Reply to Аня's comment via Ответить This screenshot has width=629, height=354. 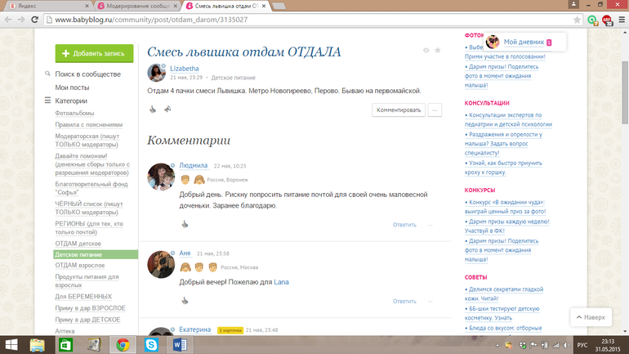pos(404,301)
